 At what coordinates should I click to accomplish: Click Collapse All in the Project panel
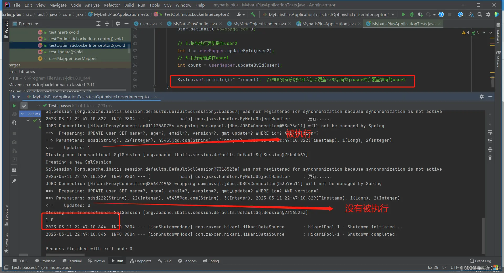(x=107, y=24)
